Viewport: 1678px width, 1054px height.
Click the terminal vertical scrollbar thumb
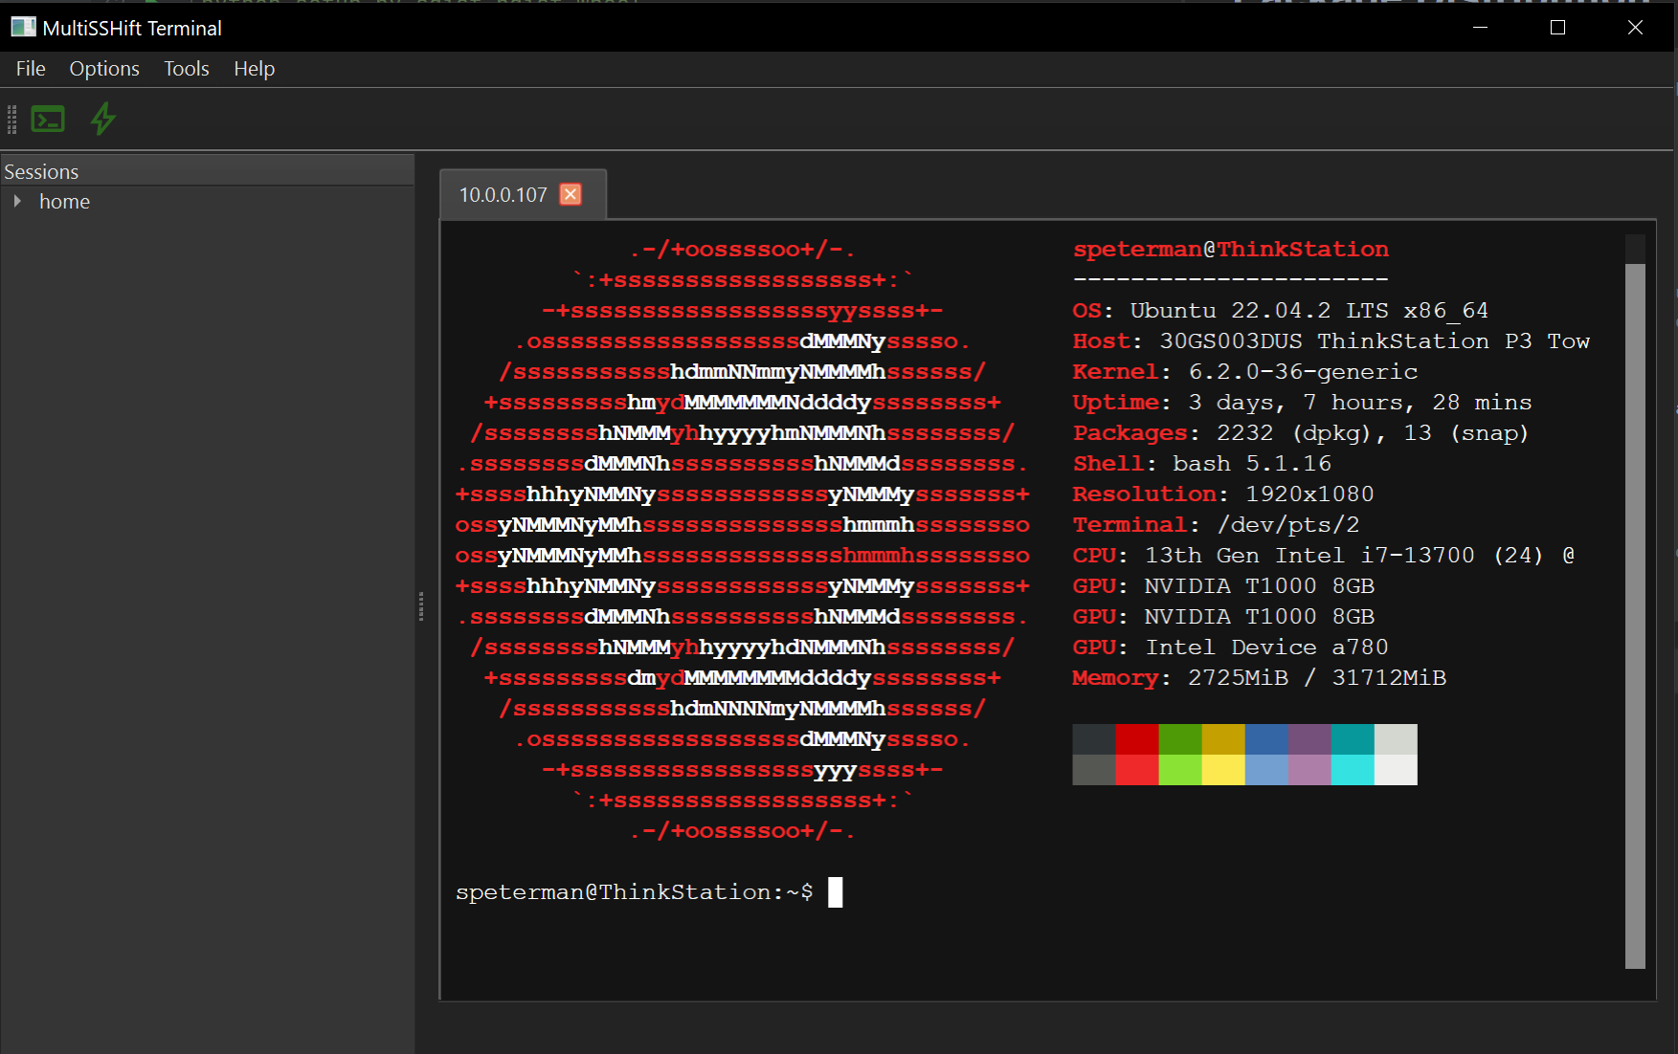(1635, 616)
